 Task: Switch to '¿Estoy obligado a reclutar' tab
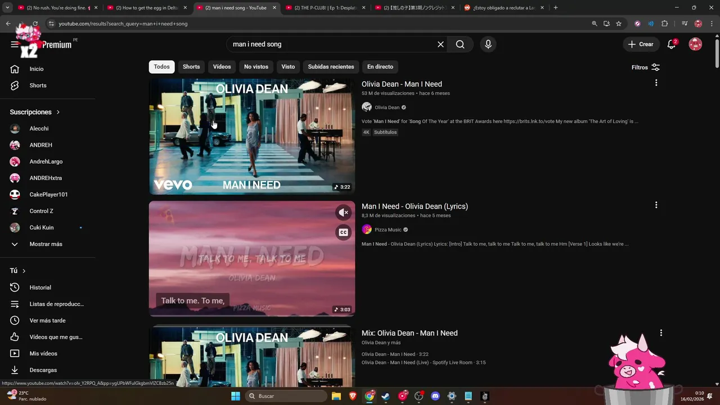[x=505, y=8]
